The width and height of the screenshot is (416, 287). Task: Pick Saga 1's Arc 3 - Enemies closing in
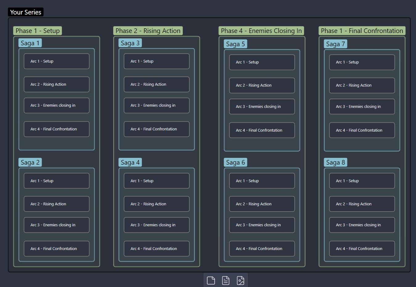point(57,105)
